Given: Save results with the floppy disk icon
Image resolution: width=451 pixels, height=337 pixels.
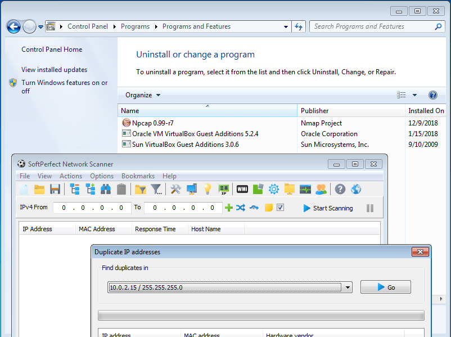Looking at the screenshot, I should 55,190.
